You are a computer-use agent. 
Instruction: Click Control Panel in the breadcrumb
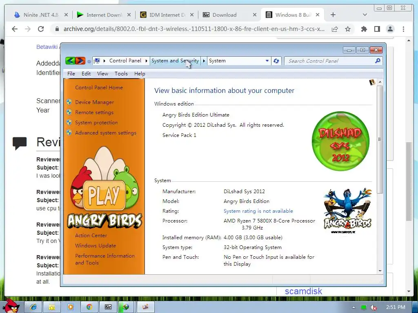coord(125,61)
